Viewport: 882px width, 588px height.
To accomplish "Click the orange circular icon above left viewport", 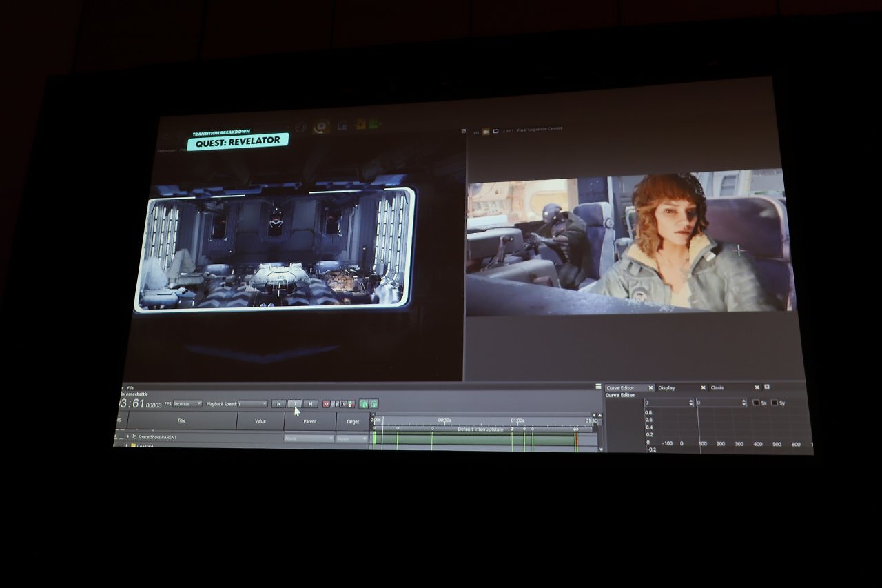I will (321, 126).
